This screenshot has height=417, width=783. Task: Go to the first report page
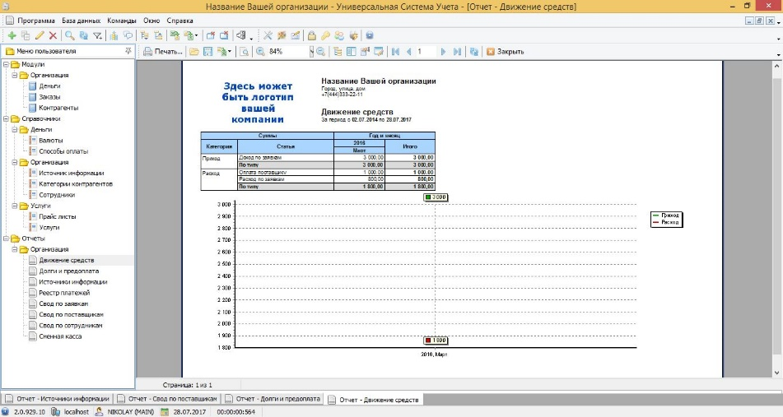395,51
